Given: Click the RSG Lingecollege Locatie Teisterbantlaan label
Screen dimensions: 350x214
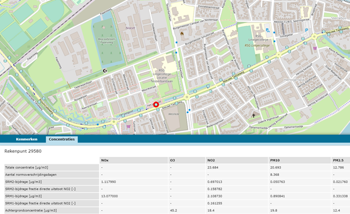Looking at the screenshot, I should [x=162, y=76].
